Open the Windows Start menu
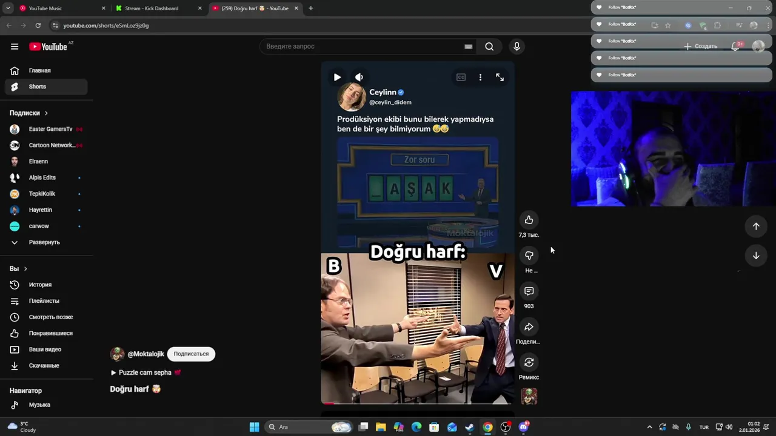This screenshot has height=436, width=776. pyautogui.click(x=254, y=427)
